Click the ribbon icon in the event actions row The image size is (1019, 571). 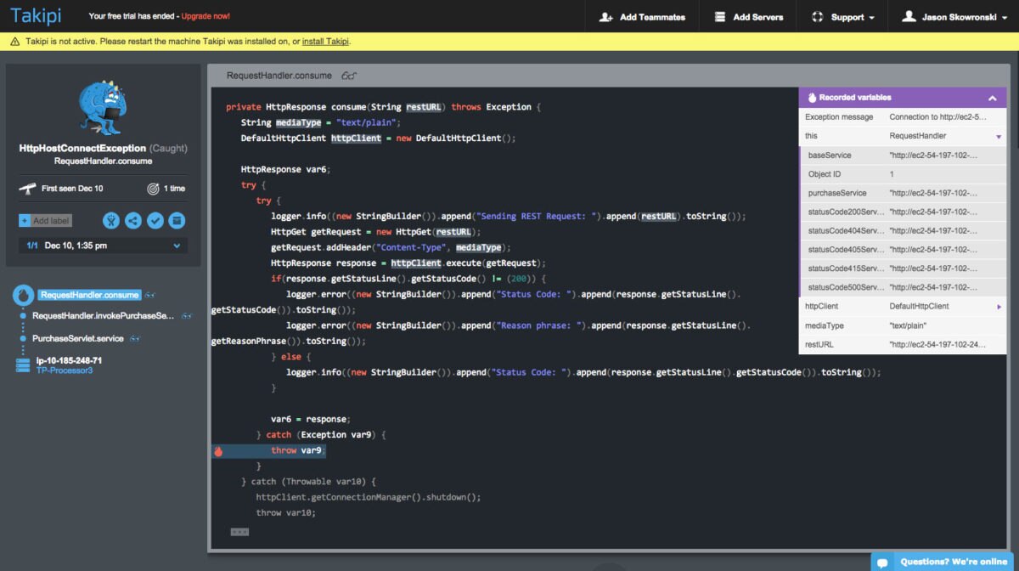[x=110, y=220]
